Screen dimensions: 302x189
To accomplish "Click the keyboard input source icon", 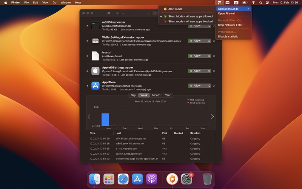I will (236, 3).
